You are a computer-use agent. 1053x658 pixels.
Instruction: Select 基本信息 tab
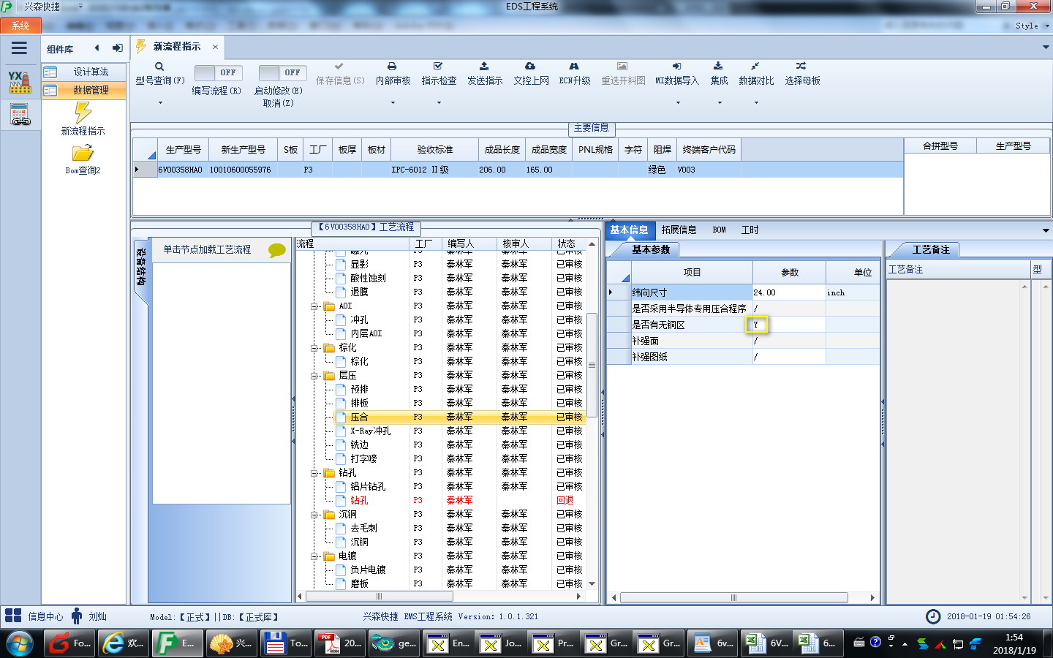click(629, 230)
